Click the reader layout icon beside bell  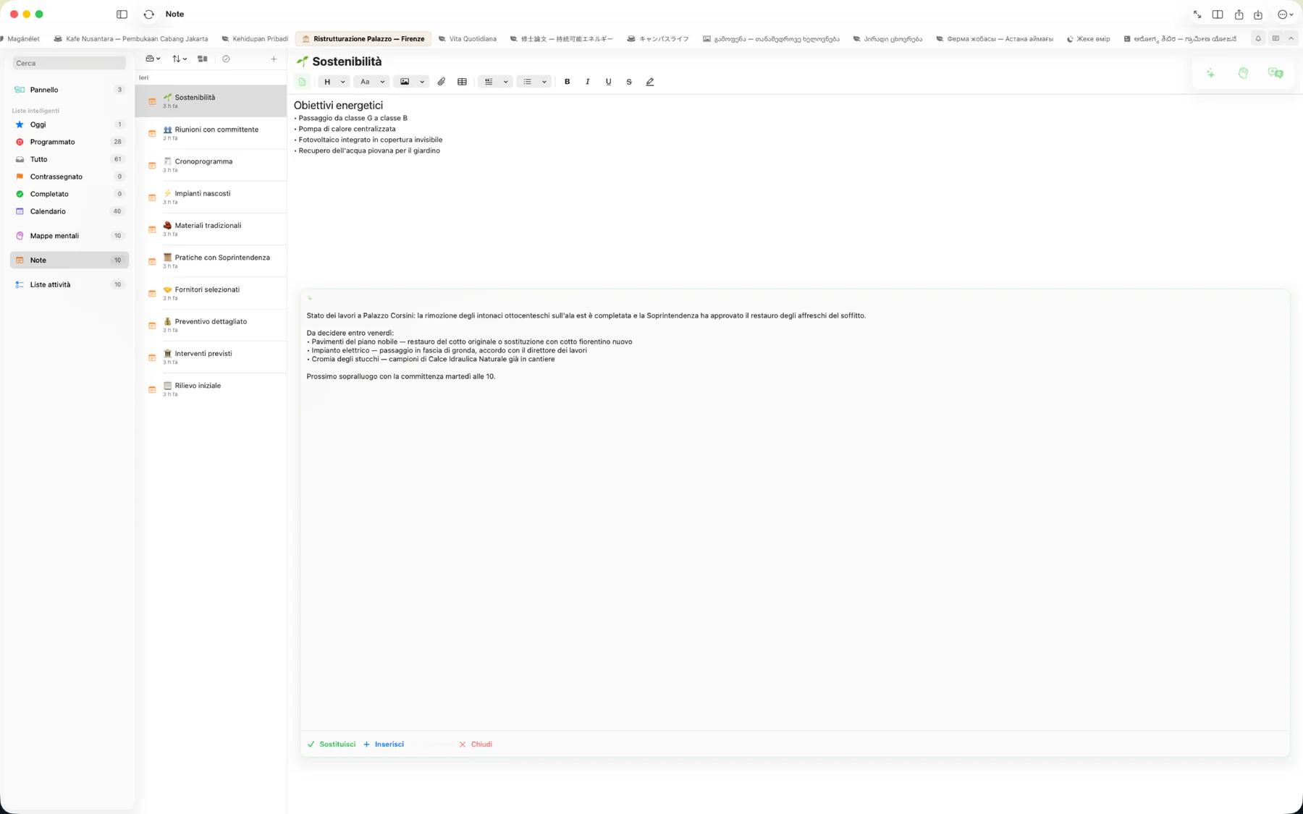pyautogui.click(x=1275, y=38)
